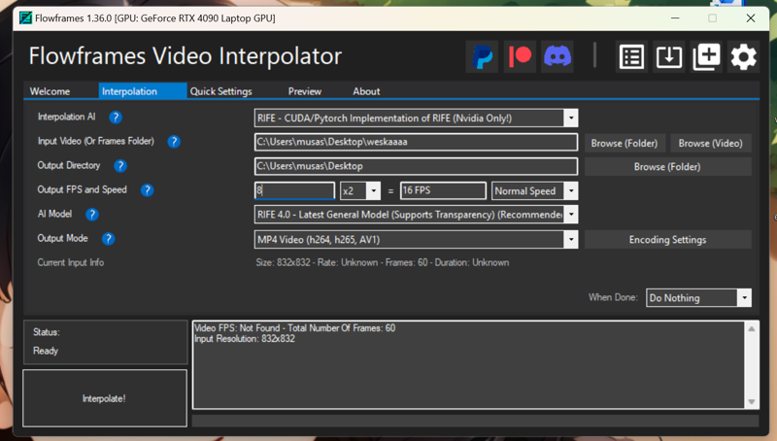The width and height of the screenshot is (777, 441).
Task: Open the queue list icon
Action: click(631, 56)
